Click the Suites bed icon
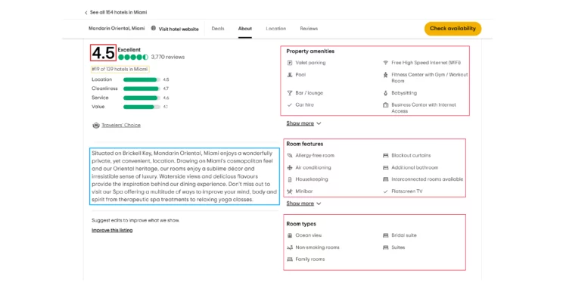This screenshot has width=563, height=286. pyautogui.click(x=386, y=247)
